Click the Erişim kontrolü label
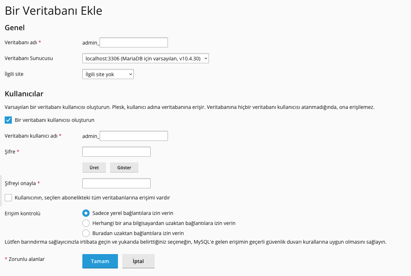Viewport: 411px width, 276px height. click(x=22, y=213)
